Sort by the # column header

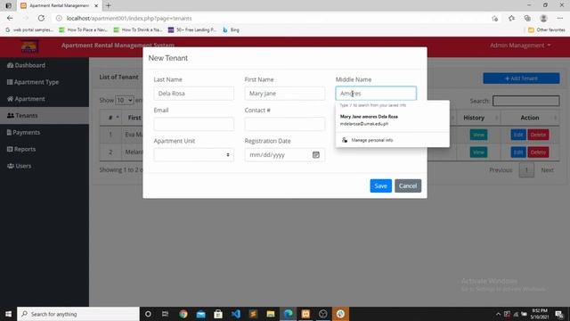110,118
